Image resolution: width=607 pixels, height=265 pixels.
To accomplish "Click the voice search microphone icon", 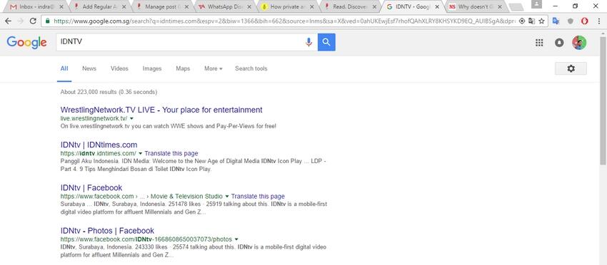I will [308, 42].
